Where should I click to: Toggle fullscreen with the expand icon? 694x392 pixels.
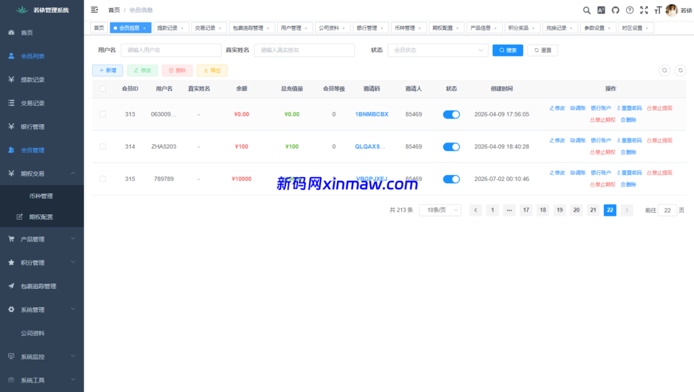coord(644,10)
